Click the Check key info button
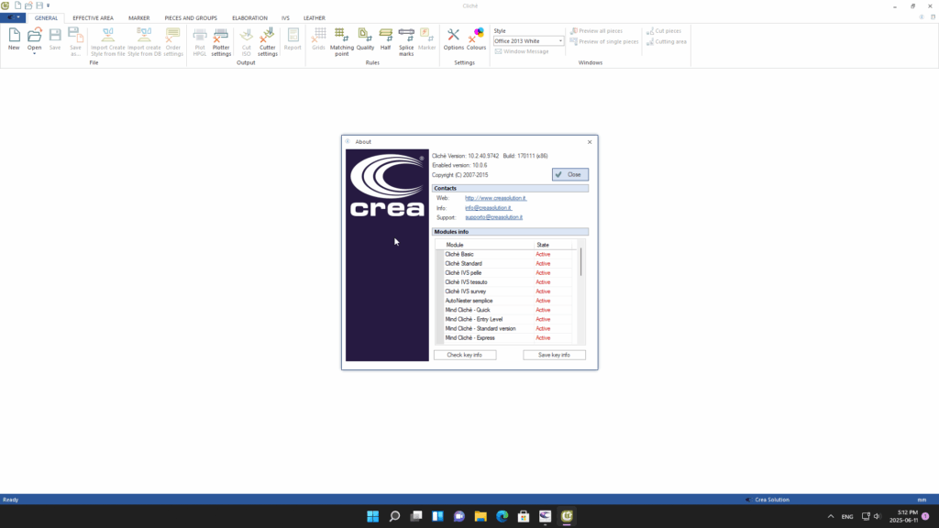Screen dimensions: 939x528 (464, 355)
